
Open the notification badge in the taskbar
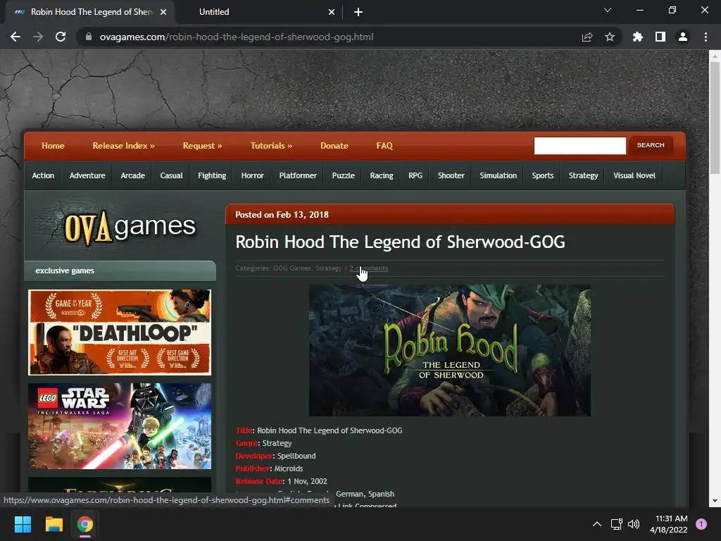(x=701, y=524)
